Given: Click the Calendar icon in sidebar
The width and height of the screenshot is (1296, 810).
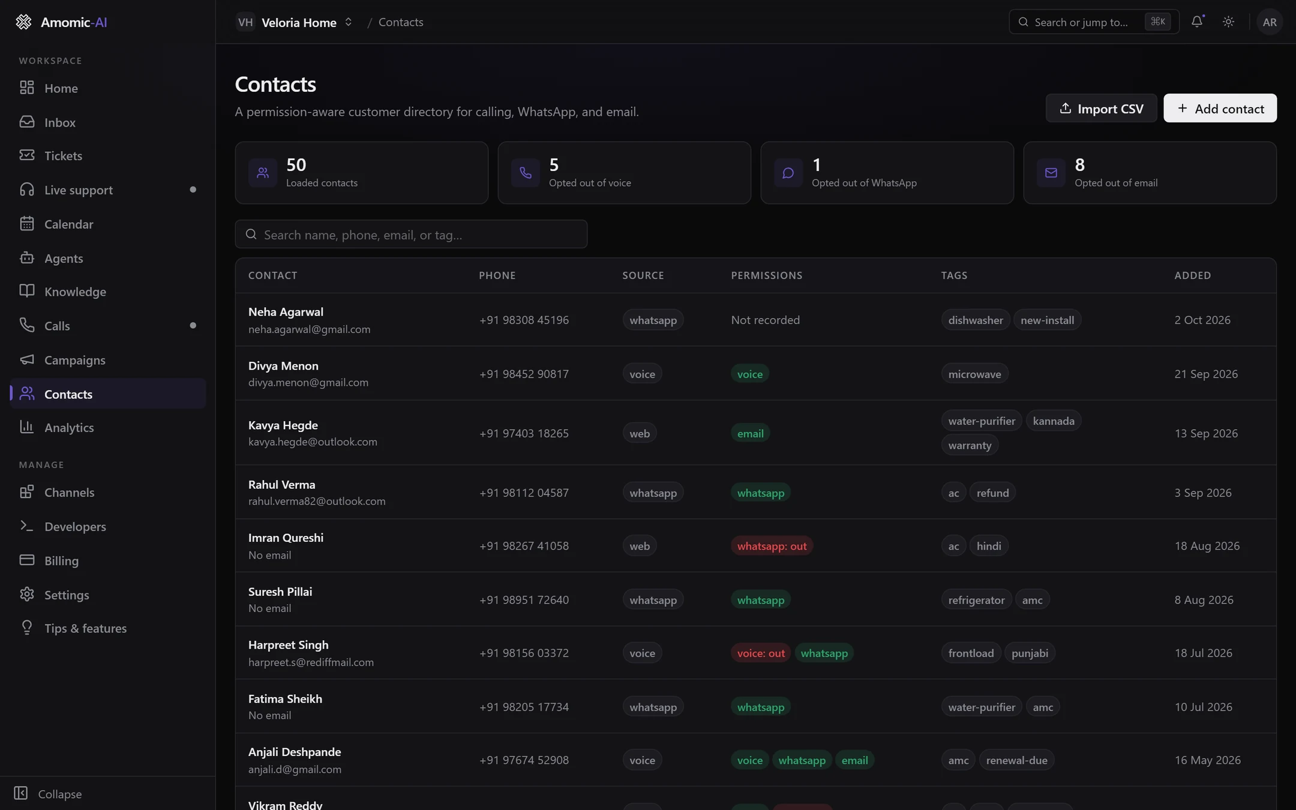Looking at the screenshot, I should click(x=27, y=224).
